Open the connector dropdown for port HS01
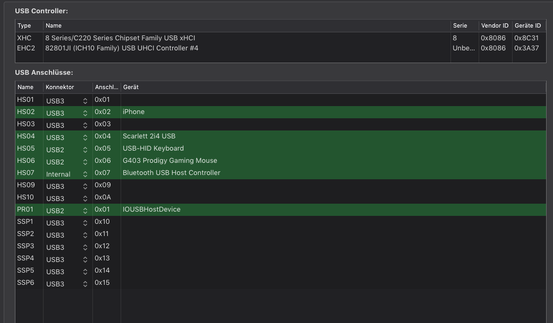Image resolution: width=553 pixels, height=323 pixels. click(x=85, y=100)
